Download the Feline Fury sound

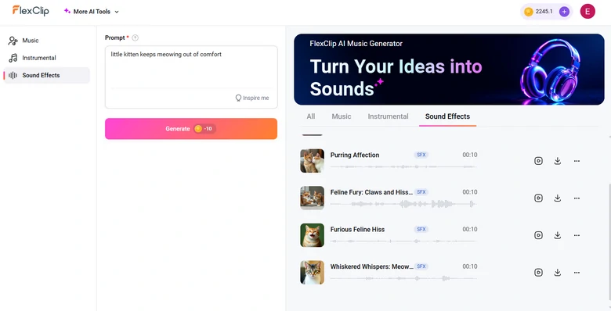[x=558, y=198]
